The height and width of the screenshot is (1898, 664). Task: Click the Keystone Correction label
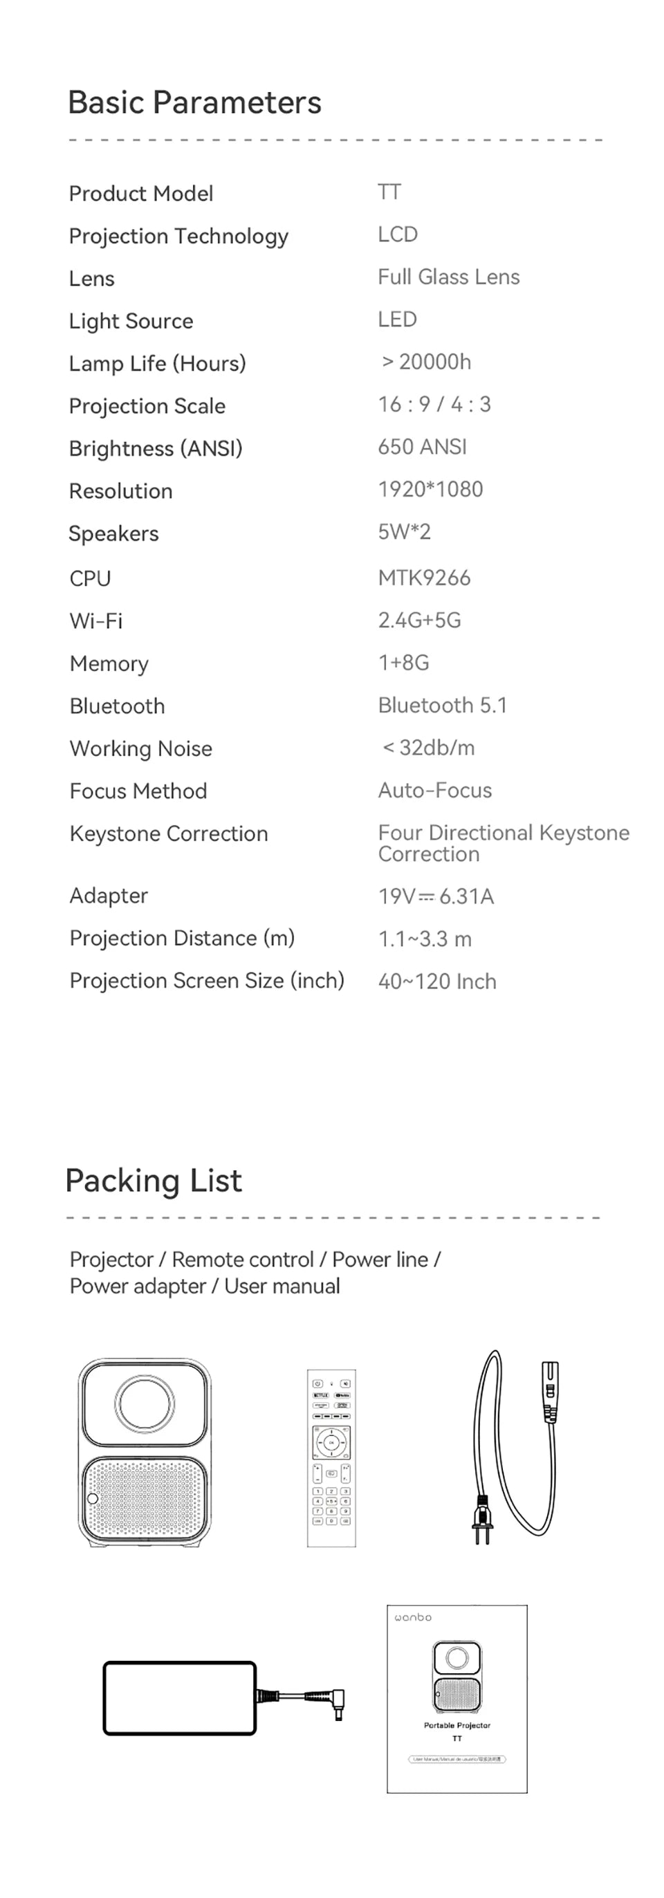pyautogui.click(x=169, y=833)
